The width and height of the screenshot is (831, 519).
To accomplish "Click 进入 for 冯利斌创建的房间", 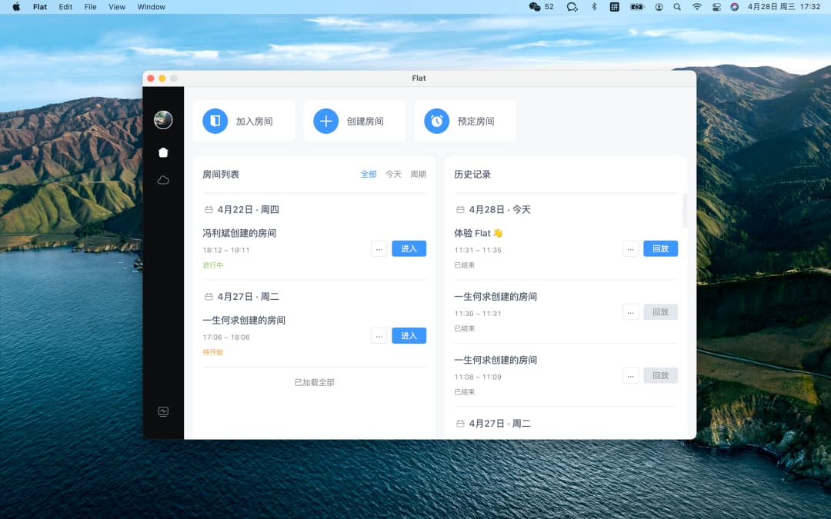I will click(x=409, y=248).
